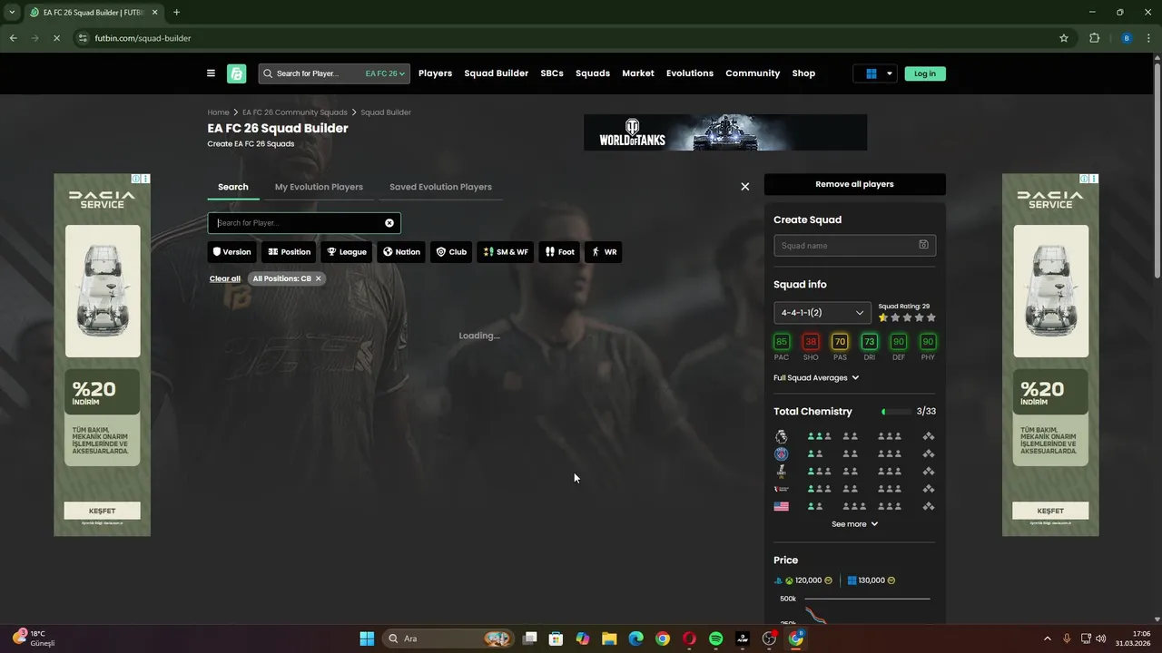The width and height of the screenshot is (1162, 653).
Task: Open the Players menu
Action: click(435, 73)
